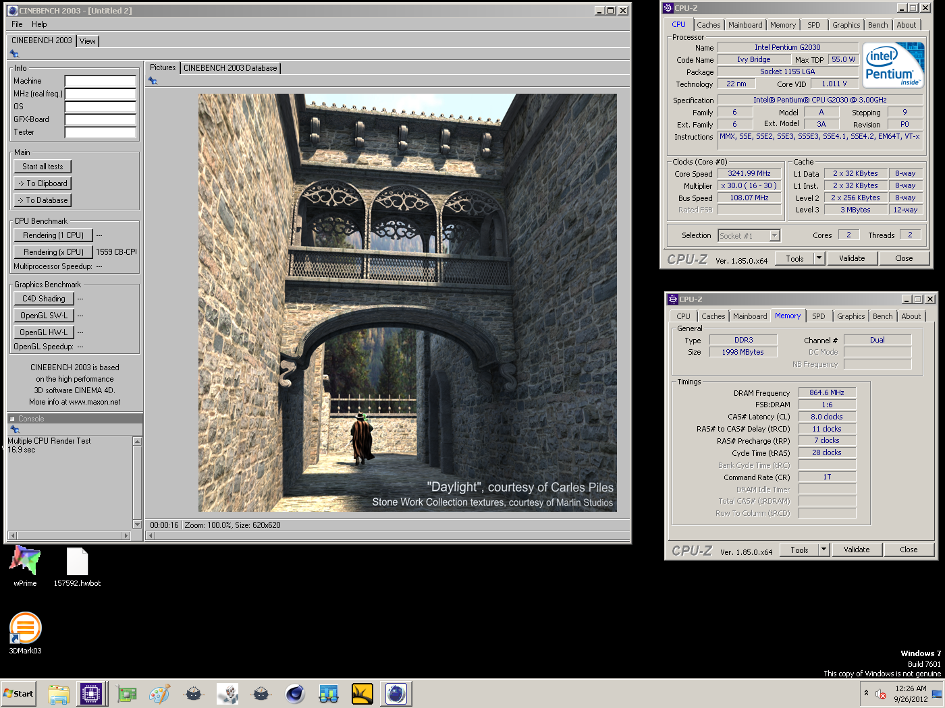This screenshot has height=708, width=945.
Task: Click the Intel Pentium inside logo
Action: (894, 65)
